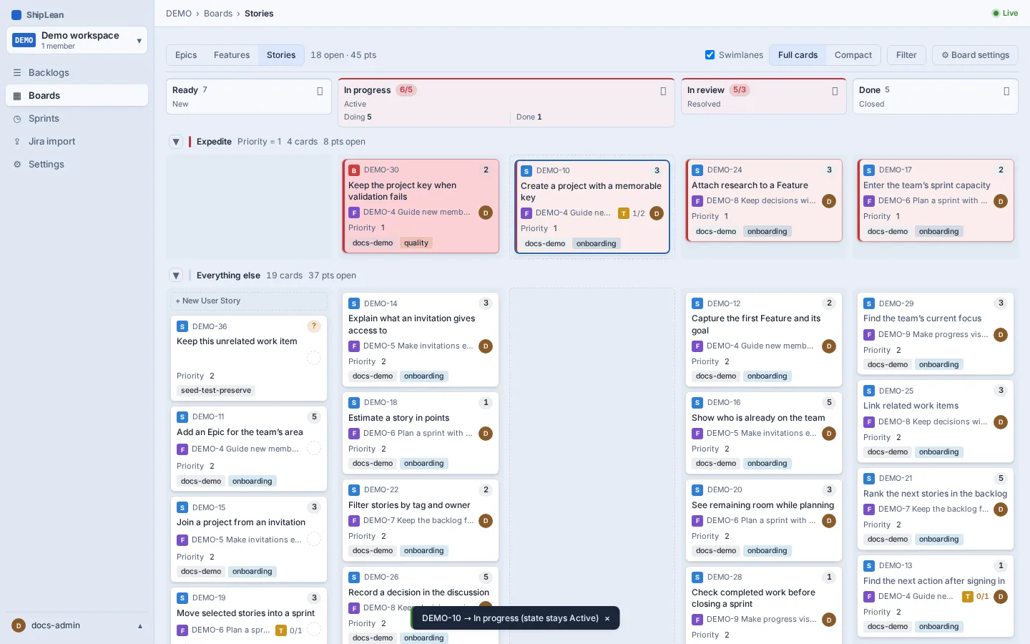Switch to the Features tab
1030x644 pixels.
pos(232,55)
